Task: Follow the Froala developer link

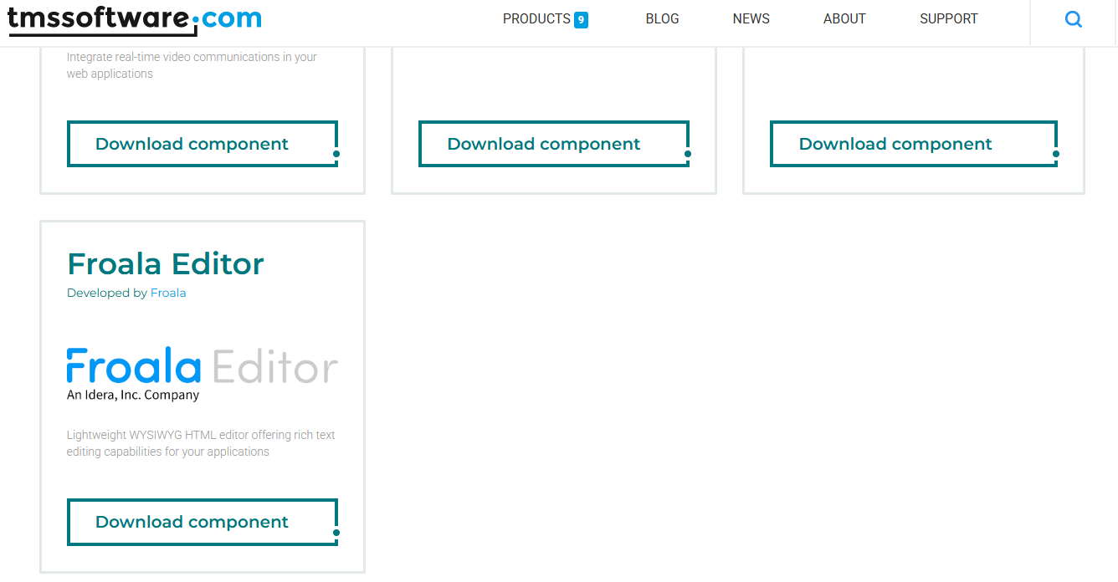Action: pyautogui.click(x=168, y=293)
